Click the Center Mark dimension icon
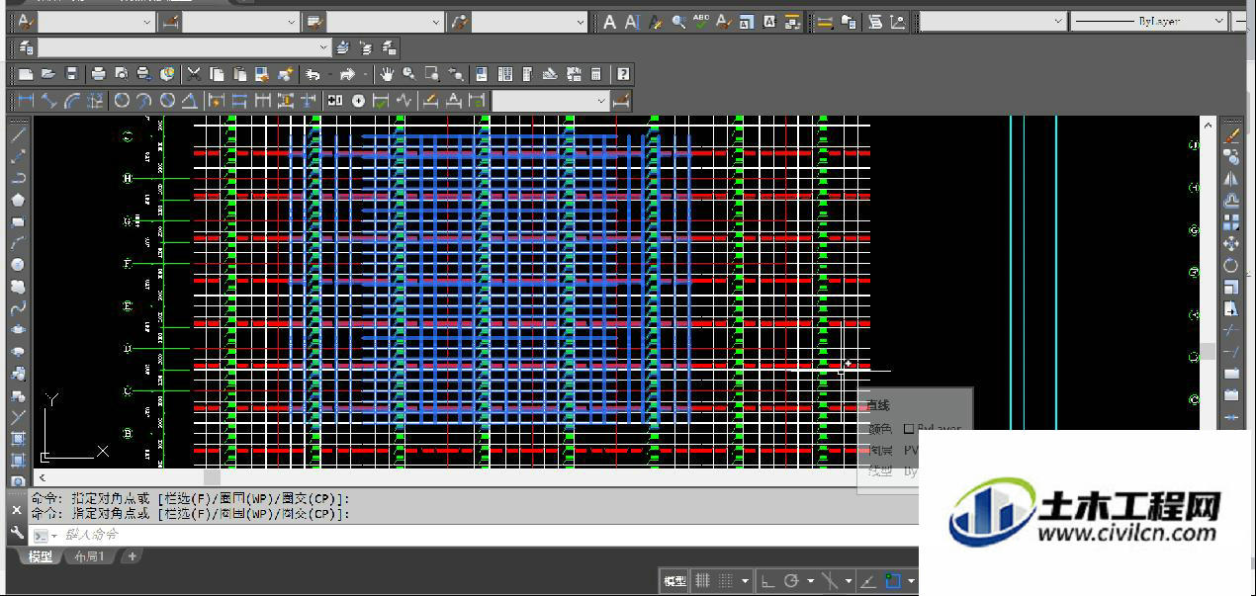The width and height of the screenshot is (1256, 596). [x=357, y=101]
